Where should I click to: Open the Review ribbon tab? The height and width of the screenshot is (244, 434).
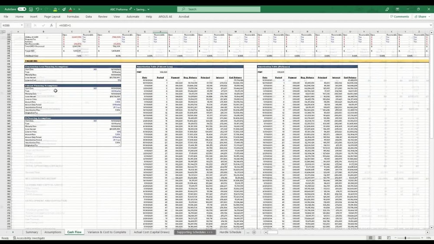pos(103,16)
